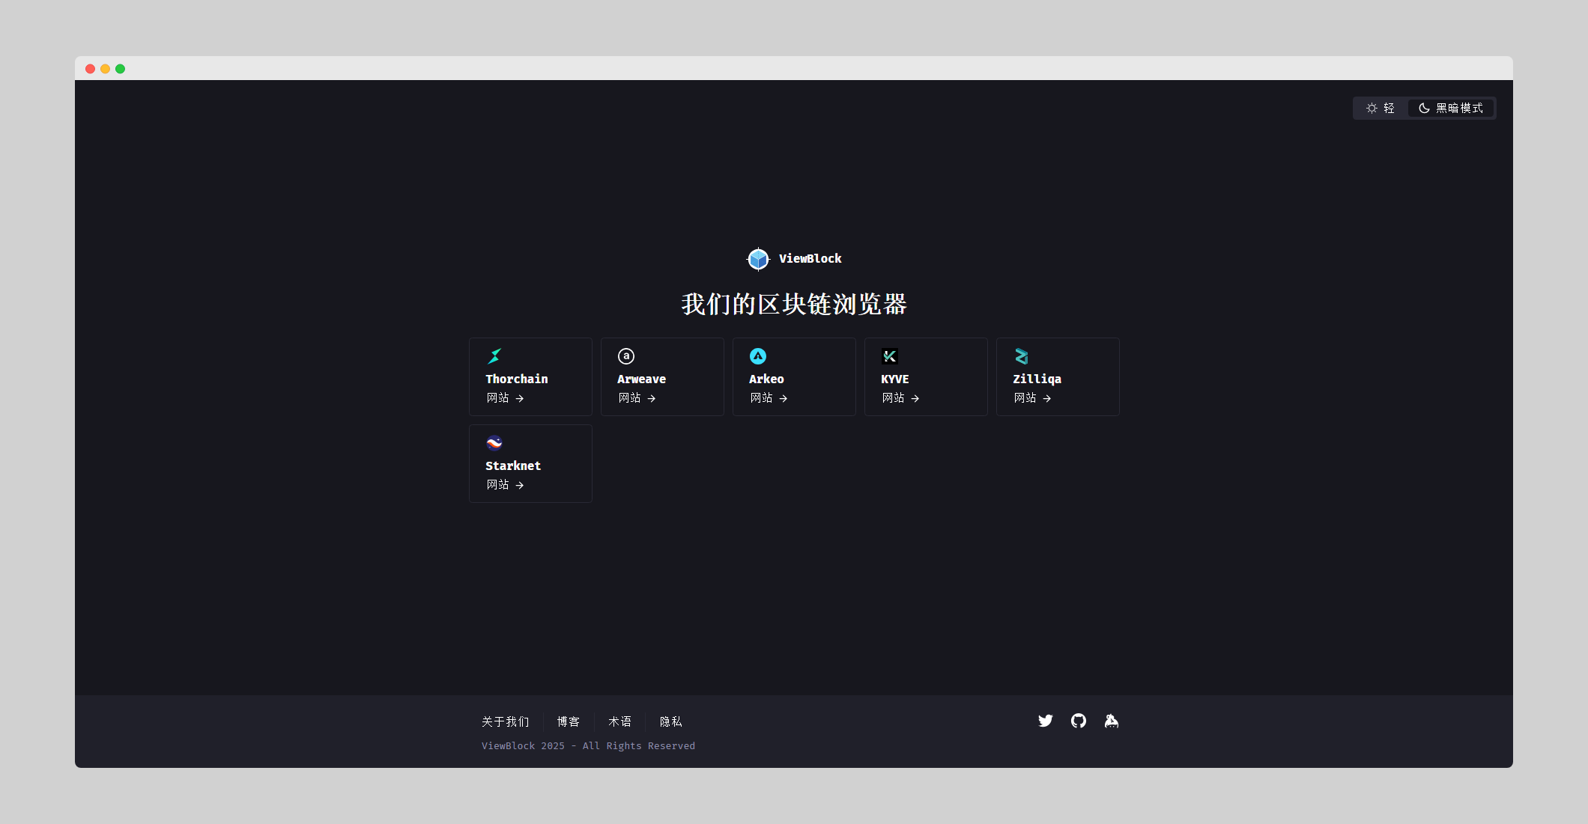Click the Arweave circled-a logo icon
1588x824 pixels.
(626, 356)
